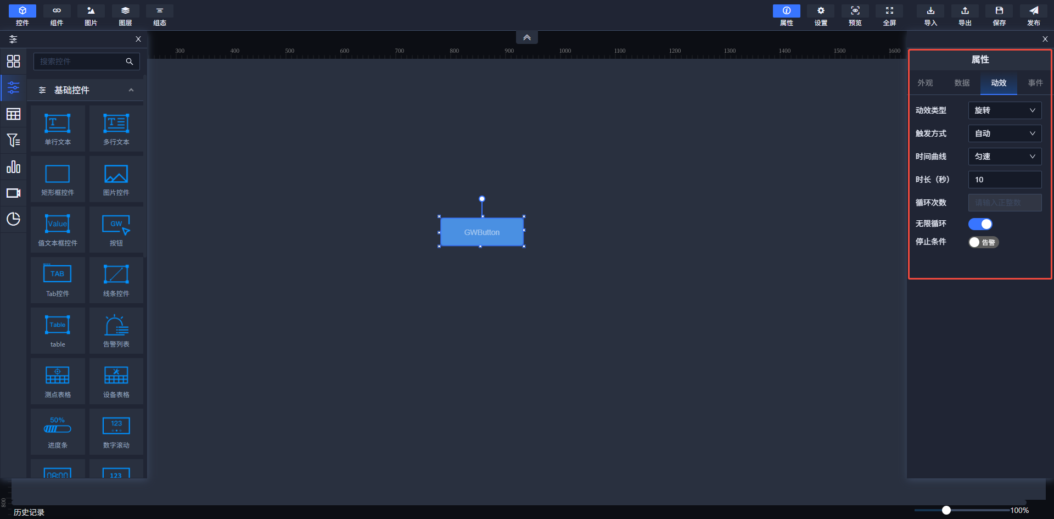Toggle the 停止条件 告警 stop condition switch
Image resolution: width=1054 pixels, height=519 pixels.
[x=983, y=242]
